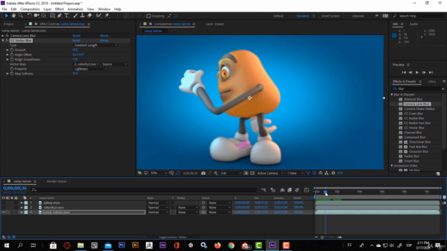Open the resolution dropdown showing Full
Screen dimensions: 447x251
(231, 173)
